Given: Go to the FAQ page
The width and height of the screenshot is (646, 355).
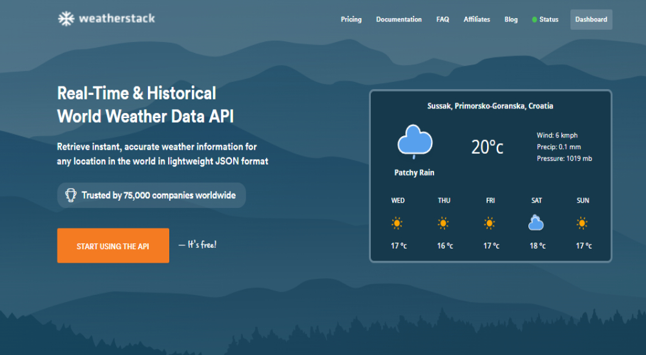Looking at the screenshot, I should (443, 19).
